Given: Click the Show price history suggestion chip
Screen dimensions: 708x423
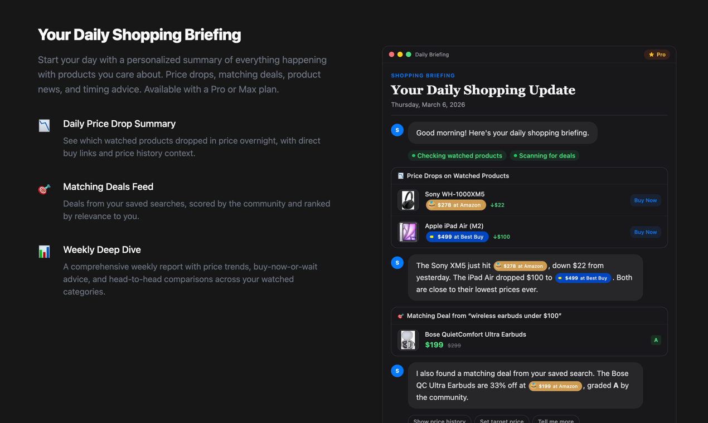Looking at the screenshot, I should 439,421.
